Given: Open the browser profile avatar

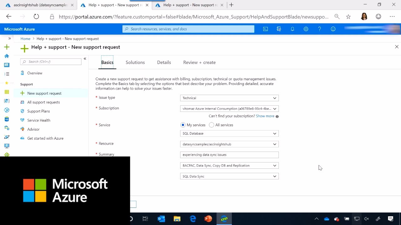Looking at the screenshot, I should click(364, 17).
